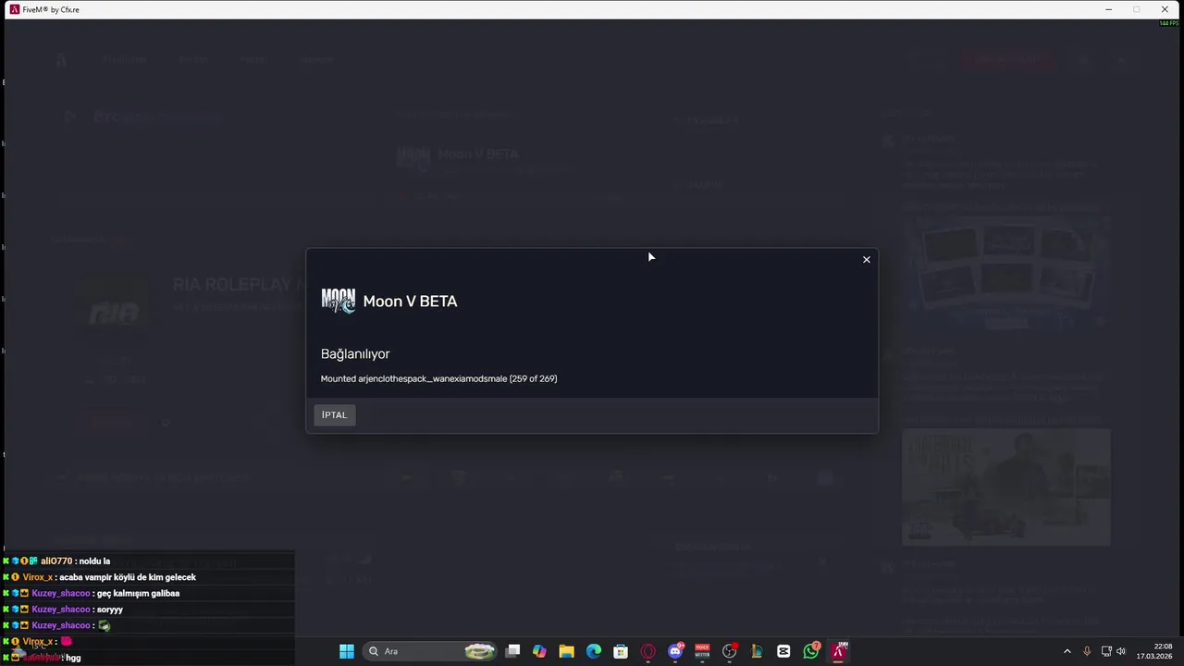This screenshot has width=1184, height=666.
Task: Click the 'geç kalmışım galibaa' chat message
Action: (x=138, y=594)
